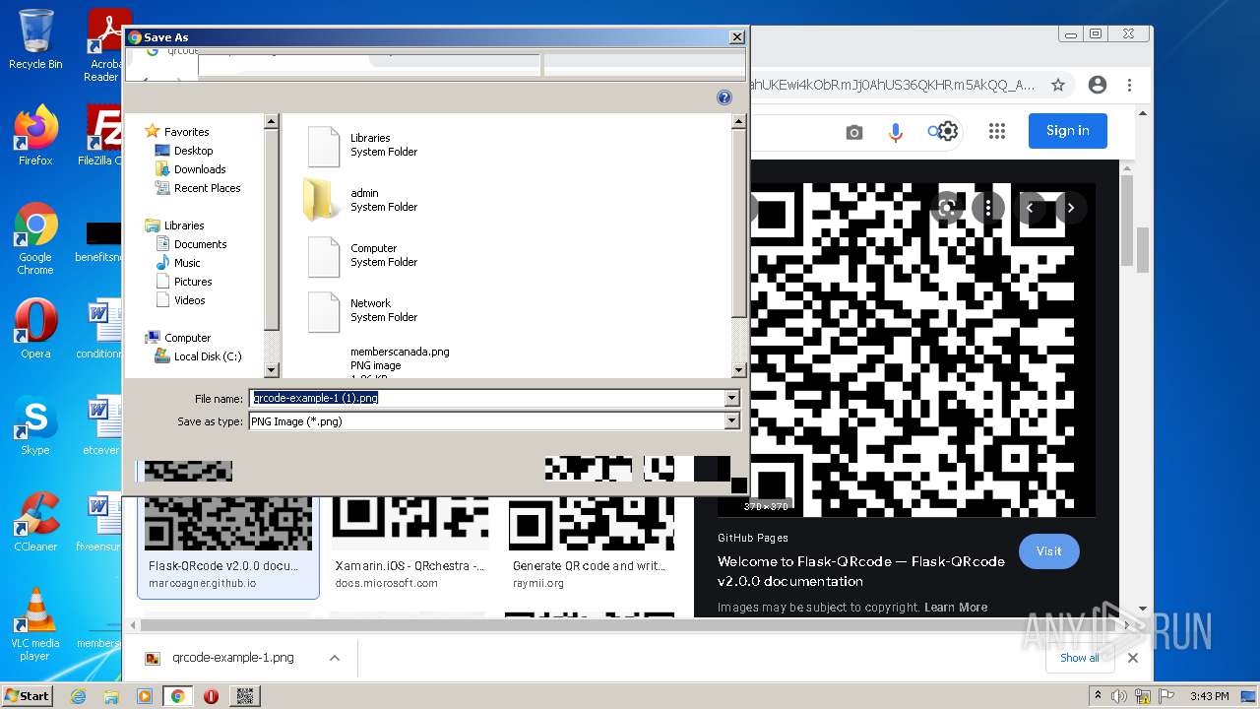Image resolution: width=1260 pixels, height=709 pixels.
Task: Open Windows Media Player from the taskbar
Action: tap(145, 696)
